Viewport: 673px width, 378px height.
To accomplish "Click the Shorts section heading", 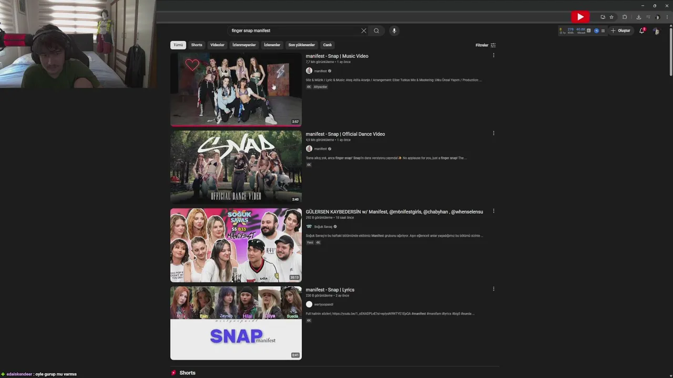I will click(x=187, y=373).
